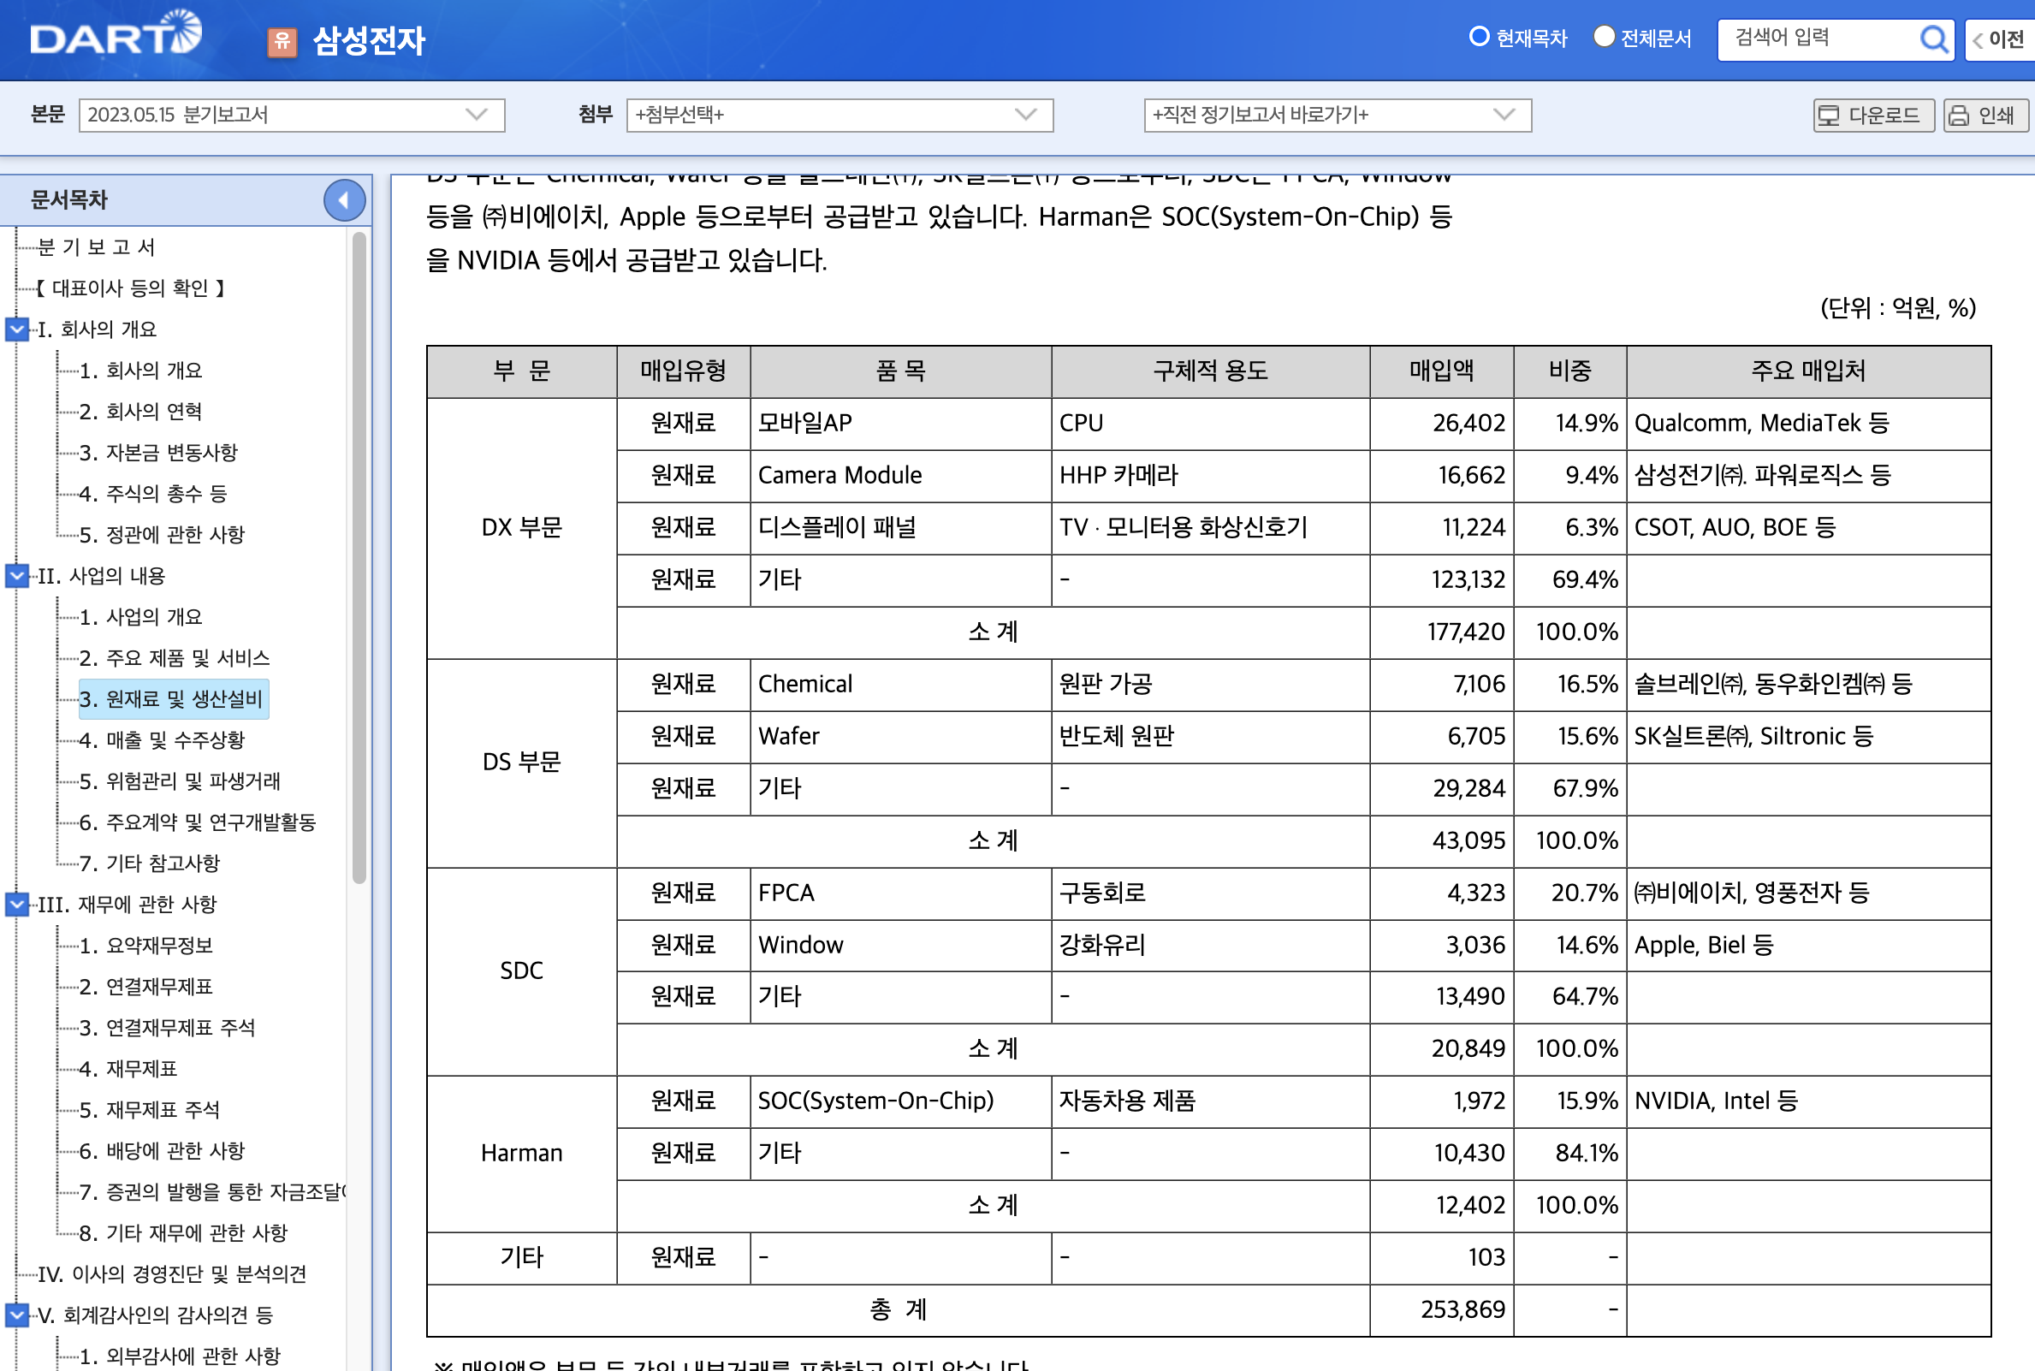This screenshot has width=2035, height=1371.
Task: Select 4. 매출 및 수주상황 in the sidebar
Action: [161, 739]
